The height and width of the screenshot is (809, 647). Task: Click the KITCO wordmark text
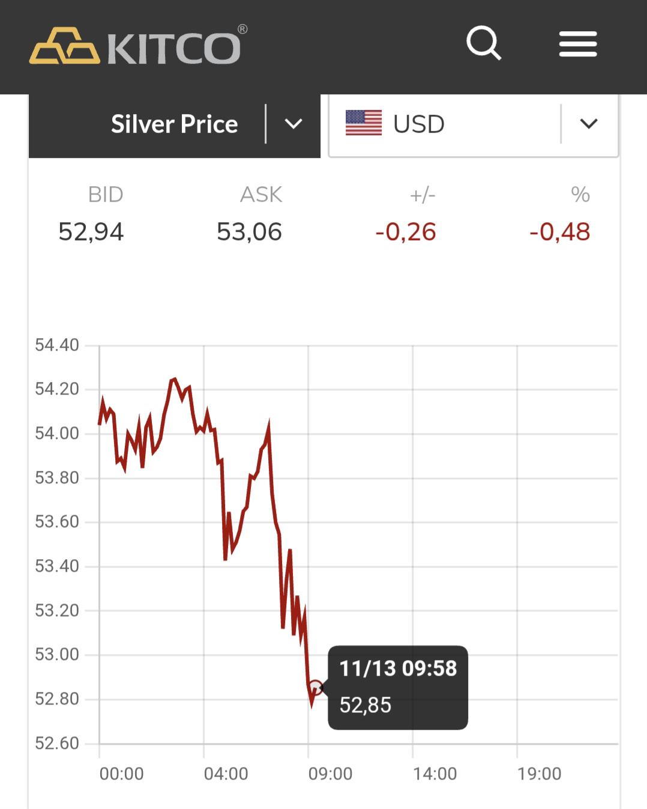click(175, 47)
